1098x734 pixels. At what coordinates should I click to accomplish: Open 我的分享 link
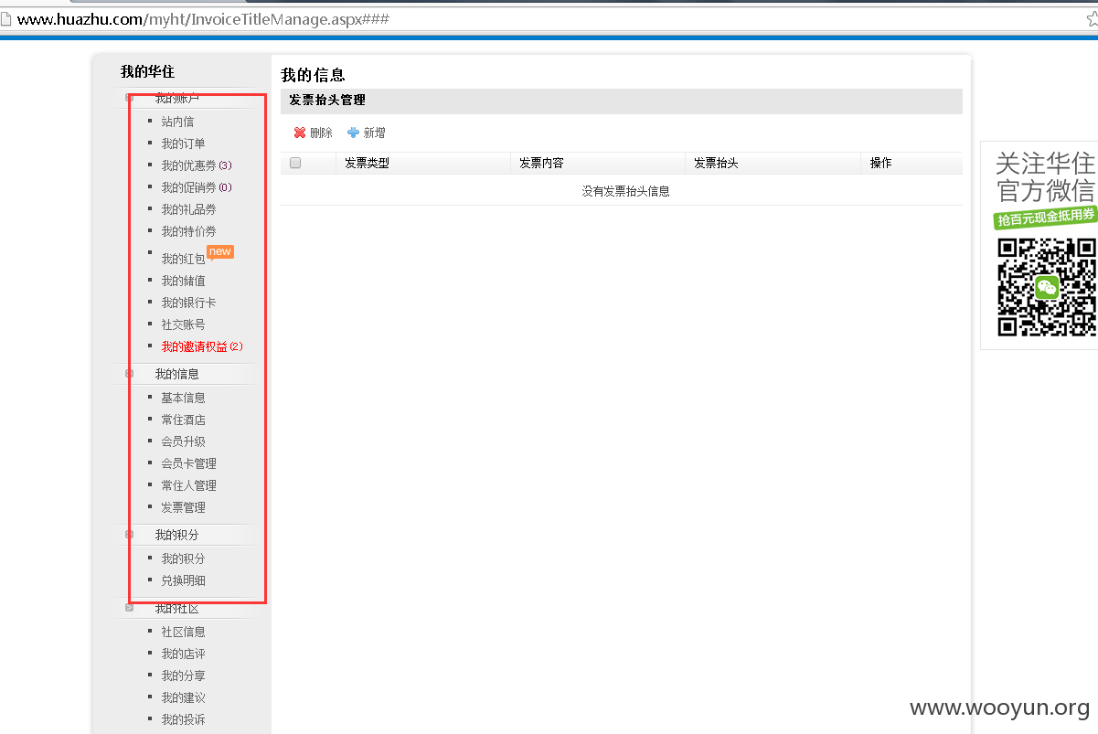point(183,675)
